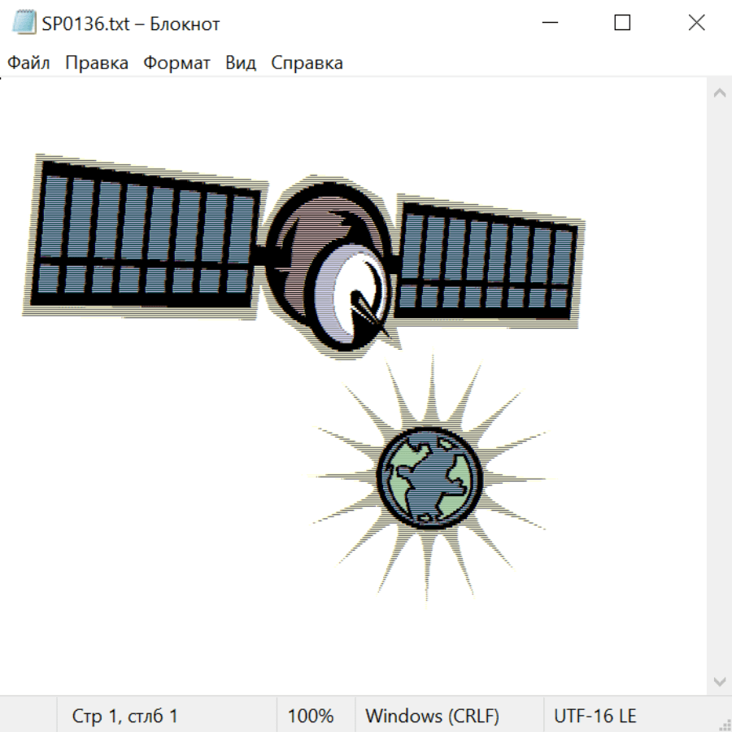The height and width of the screenshot is (732, 732).
Task: Close the SP0136.txt Notepad window
Action: pyautogui.click(x=696, y=24)
